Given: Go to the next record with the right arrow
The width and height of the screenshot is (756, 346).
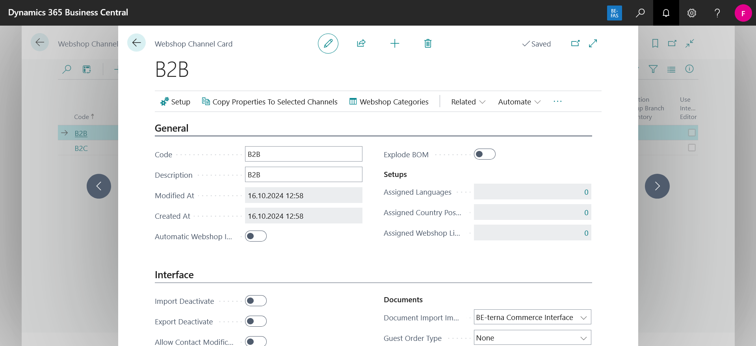Looking at the screenshot, I should click(x=657, y=186).
